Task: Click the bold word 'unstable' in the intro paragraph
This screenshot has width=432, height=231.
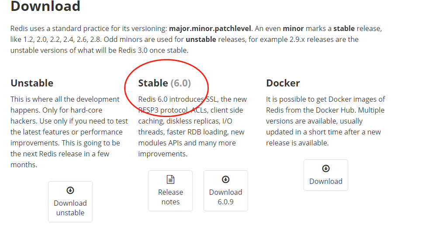Action: [201, 39]
